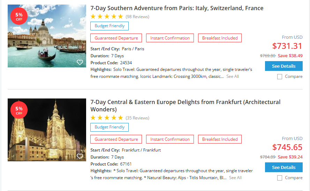Read the 35 Reviews link

pos(137,118)
